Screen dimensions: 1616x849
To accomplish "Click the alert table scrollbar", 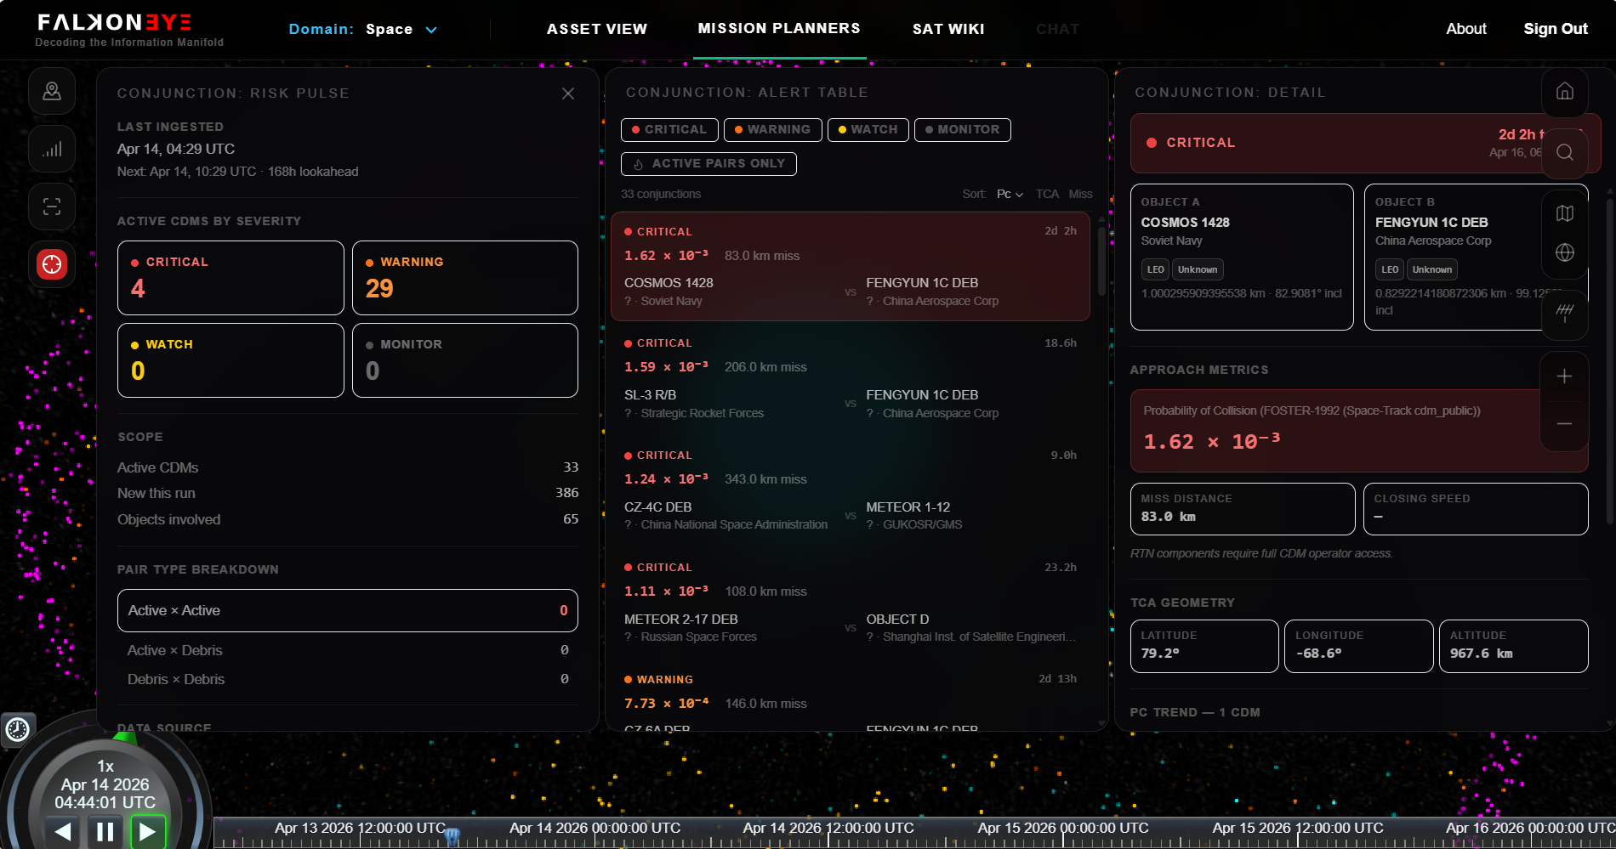I will click(x=1101, y=263).
